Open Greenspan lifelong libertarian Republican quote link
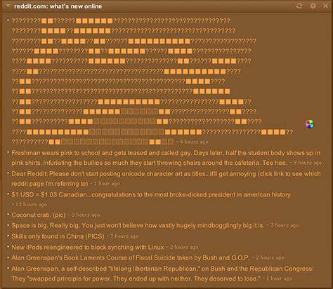Viewport: 333px width, 289px height. pos(162,274)
